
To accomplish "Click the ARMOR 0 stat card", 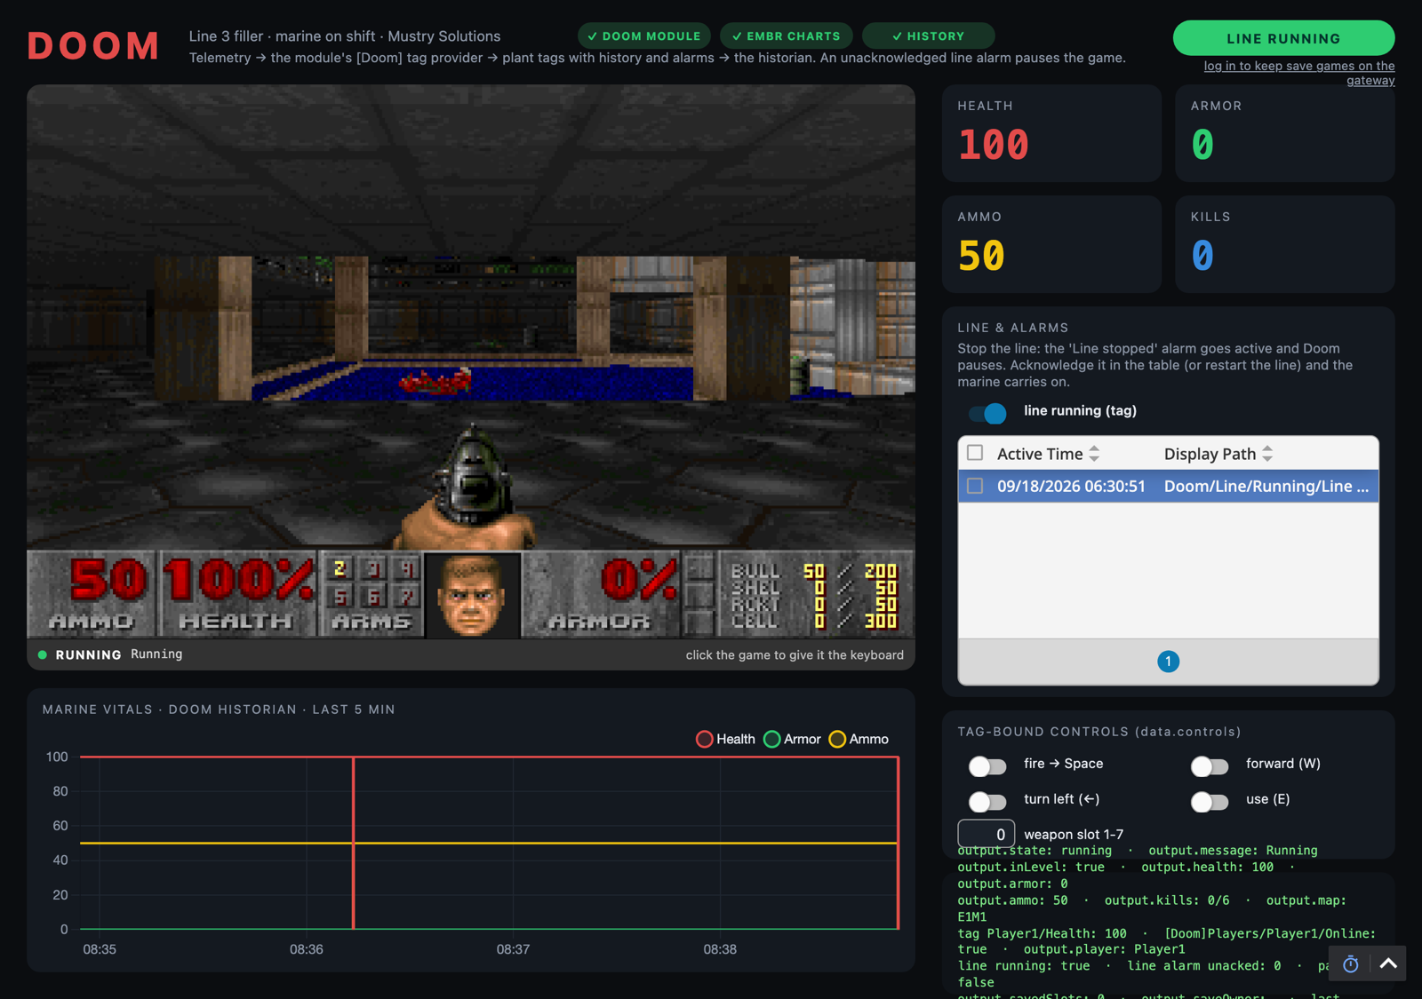I will (x=1284, y=133).
